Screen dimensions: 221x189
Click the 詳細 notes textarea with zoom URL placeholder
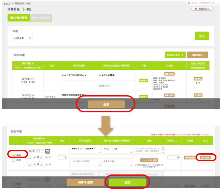(149, 150)
